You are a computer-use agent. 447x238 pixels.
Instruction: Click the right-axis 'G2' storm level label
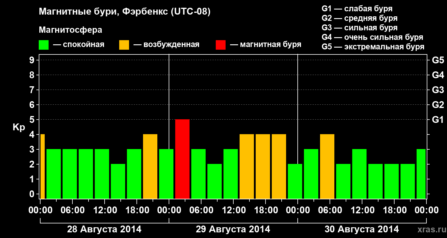point(438,105)
